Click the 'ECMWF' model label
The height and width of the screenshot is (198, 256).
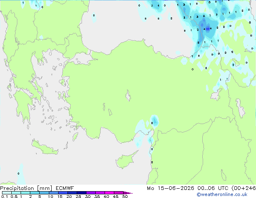click(65, 188)
